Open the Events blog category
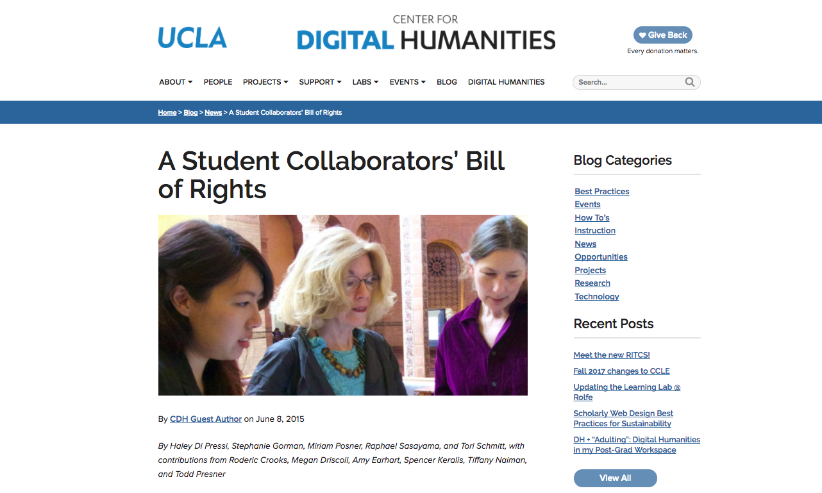The height and width of the screenshot is (493, 822). (x=587, y=205)
